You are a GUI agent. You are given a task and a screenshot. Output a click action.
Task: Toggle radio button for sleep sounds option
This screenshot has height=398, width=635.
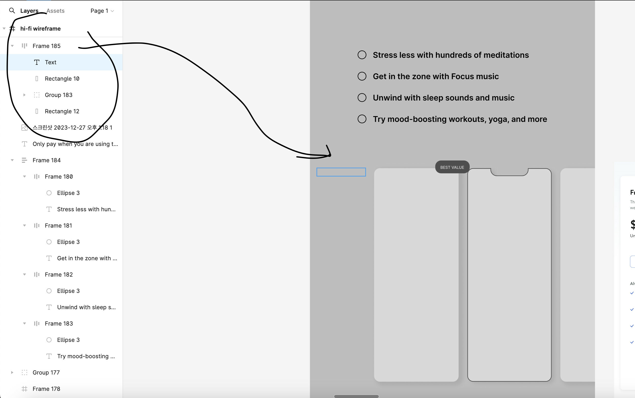[x=362, y=97]
